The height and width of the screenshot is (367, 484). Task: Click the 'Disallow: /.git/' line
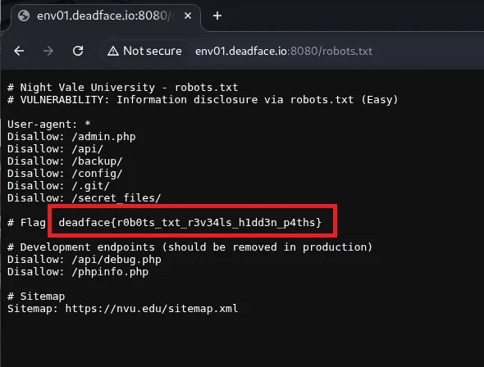(x=58, y=186)
